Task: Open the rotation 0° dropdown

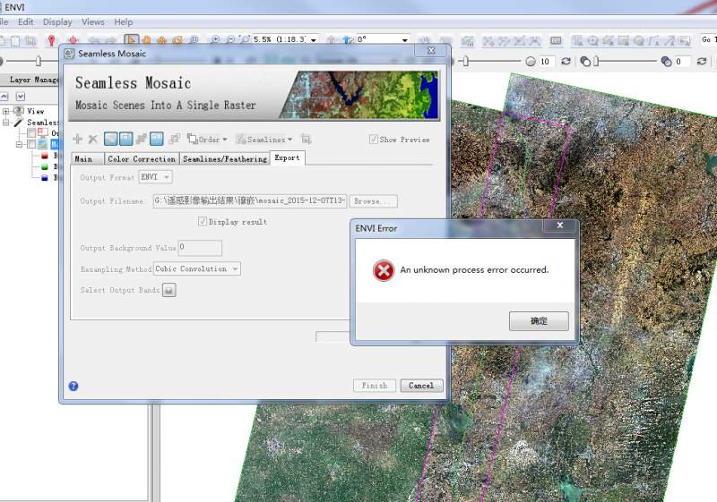Action: pyautogui.click(x=405, y=40)
